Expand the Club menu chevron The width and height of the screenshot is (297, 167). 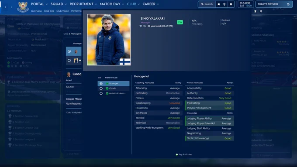coord(138,4)
